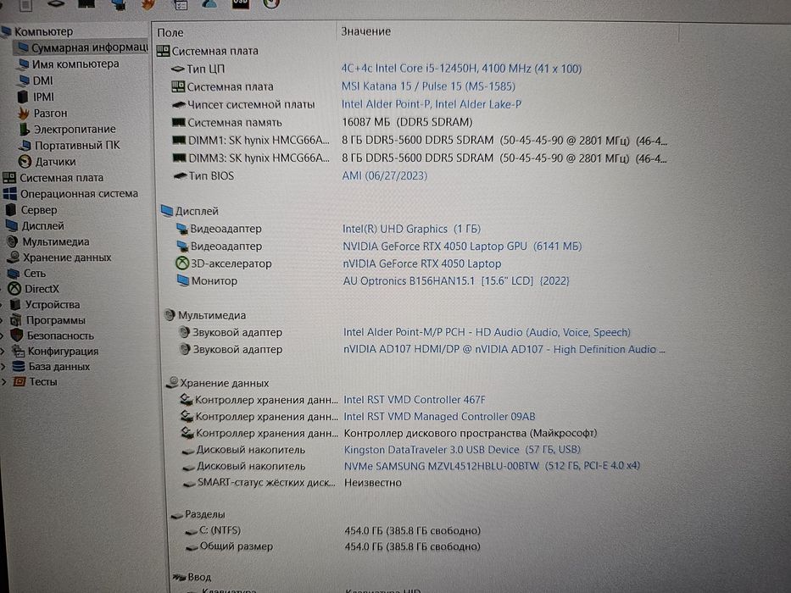Open nVIDIA GeForce RTX 4050 Laptop 3D-accelerator link

[x=422, y=263]
